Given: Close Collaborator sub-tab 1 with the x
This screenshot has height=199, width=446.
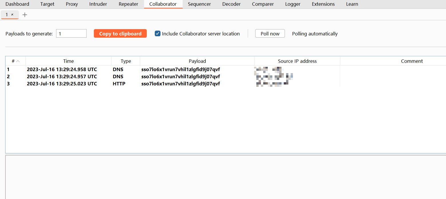Looking at the screenshot, I should pos(12,15).
